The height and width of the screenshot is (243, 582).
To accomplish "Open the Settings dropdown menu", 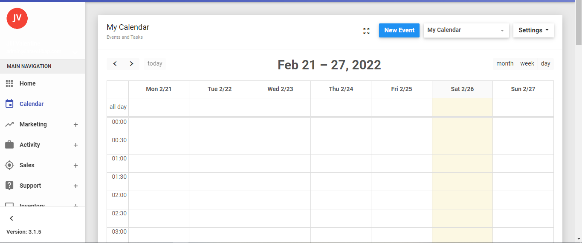I will coord(533,30).
